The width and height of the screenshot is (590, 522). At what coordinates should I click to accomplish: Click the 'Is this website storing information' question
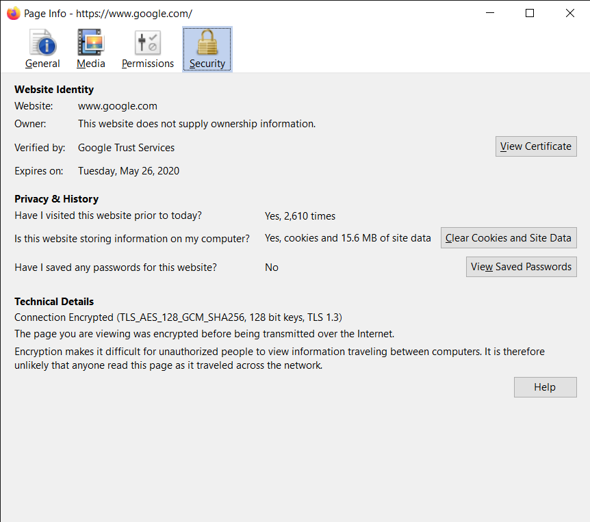(132, 239)
